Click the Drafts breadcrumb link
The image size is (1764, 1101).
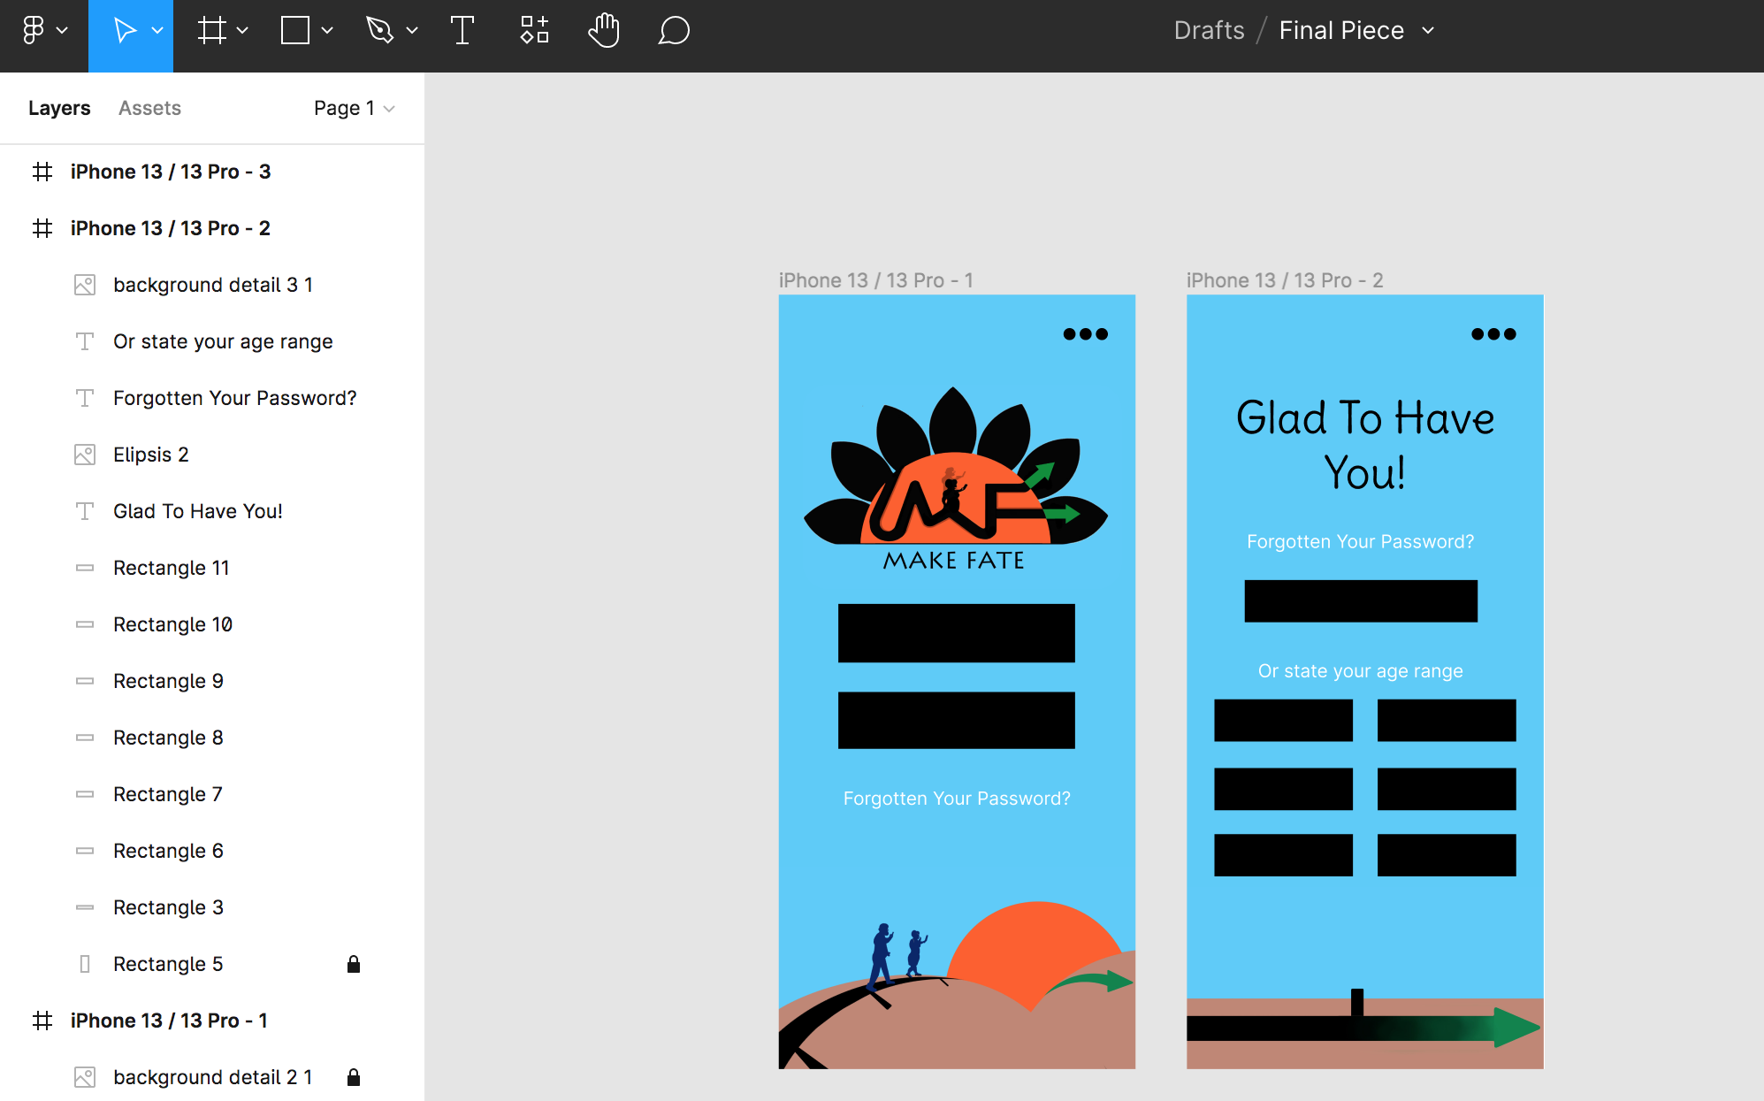pos(1209,31)
